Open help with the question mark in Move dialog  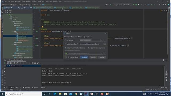coord(66,57)
